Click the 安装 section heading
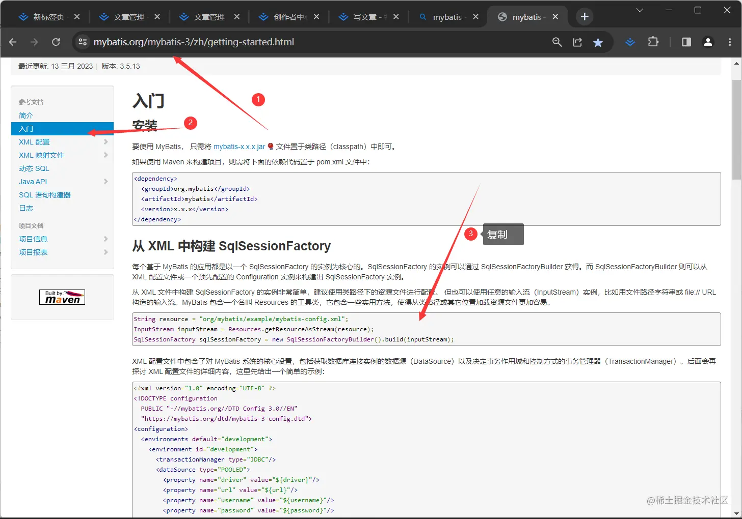 pos(145,125)
